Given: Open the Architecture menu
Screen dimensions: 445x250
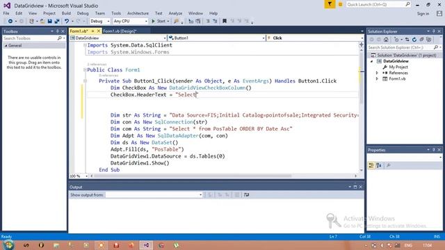Looking at the screenshot, I should (138, 13).
